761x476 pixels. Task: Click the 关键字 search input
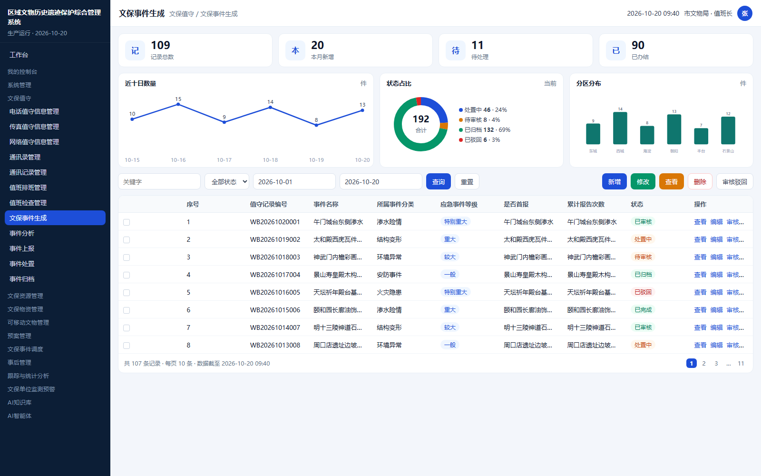coord(159,181)
